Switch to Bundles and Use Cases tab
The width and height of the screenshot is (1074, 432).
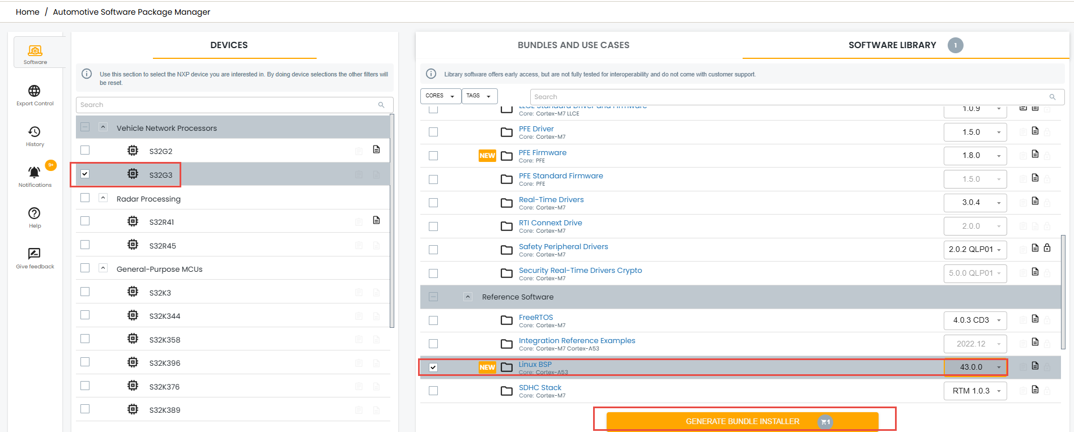[x=573, y=45]
